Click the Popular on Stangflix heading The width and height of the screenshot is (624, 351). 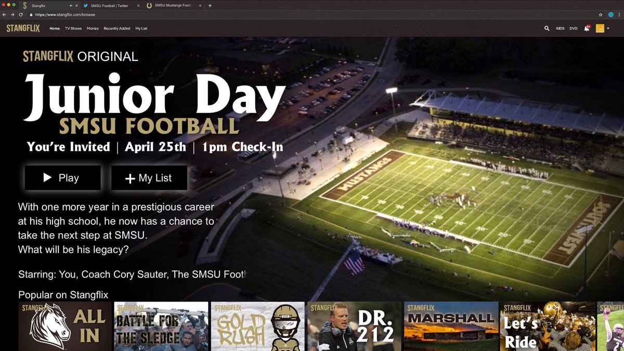pyautogui.click(x=63, y=295)
